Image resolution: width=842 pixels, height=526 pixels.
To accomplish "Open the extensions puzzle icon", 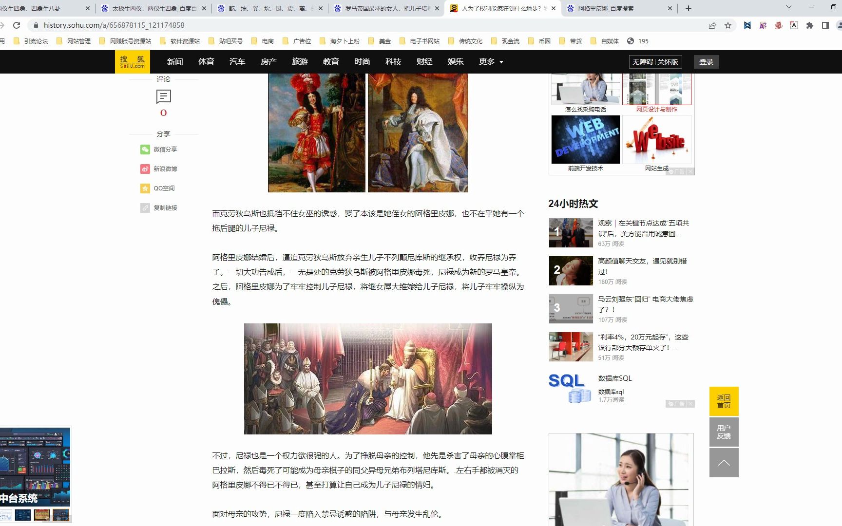I will point(810,25).
